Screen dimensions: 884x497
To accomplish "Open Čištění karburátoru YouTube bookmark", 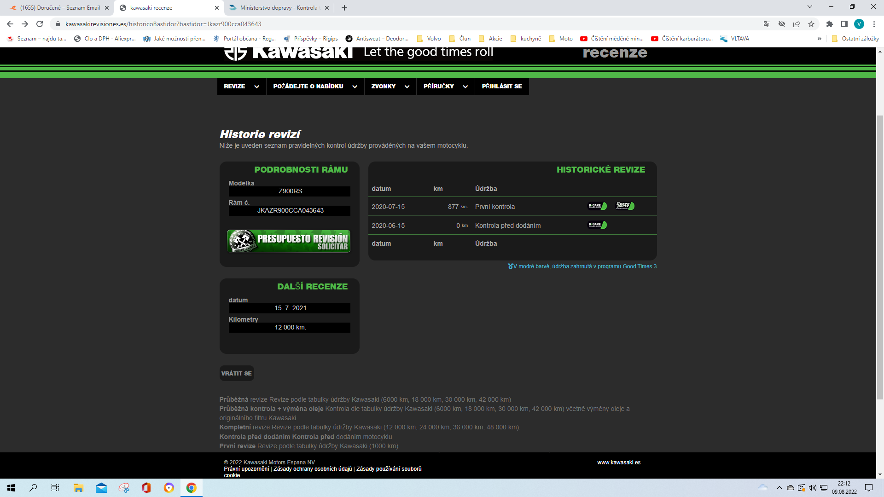I will (682, 39).
